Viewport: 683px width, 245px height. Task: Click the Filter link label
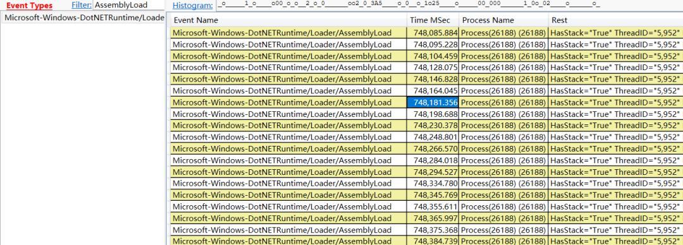click(x=82, y=5)
